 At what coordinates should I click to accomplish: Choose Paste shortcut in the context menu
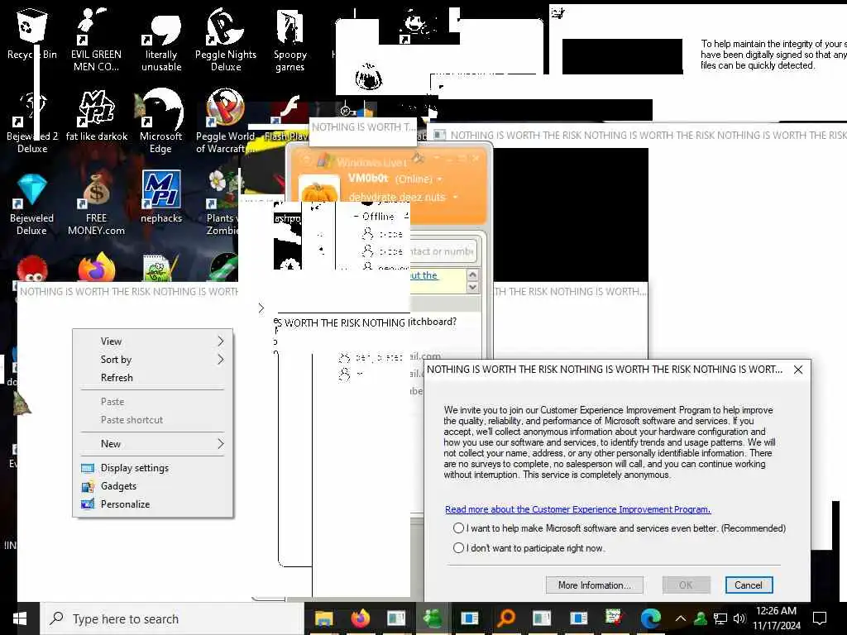pos(153,420)
